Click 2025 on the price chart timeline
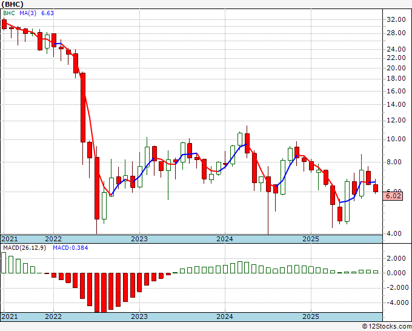 (311, 239)
